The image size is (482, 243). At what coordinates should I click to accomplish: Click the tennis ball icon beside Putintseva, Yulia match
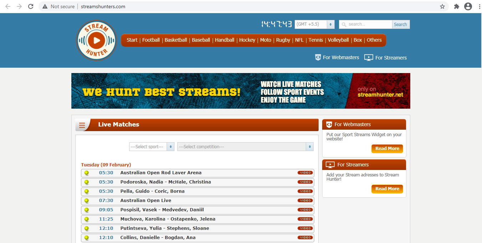[86, 229]
